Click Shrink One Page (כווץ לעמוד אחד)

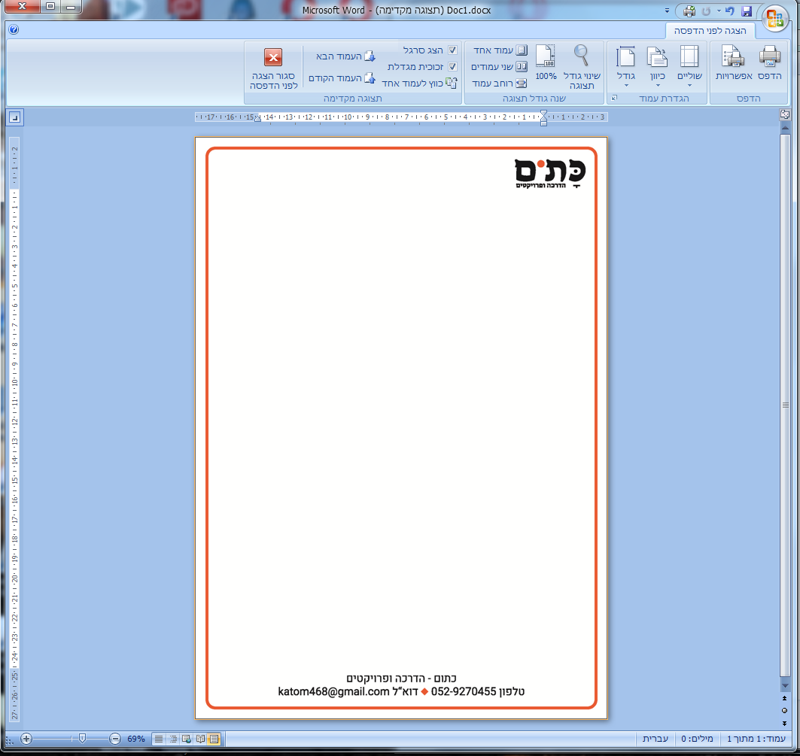pyautogui.click(x=450, y=83)
